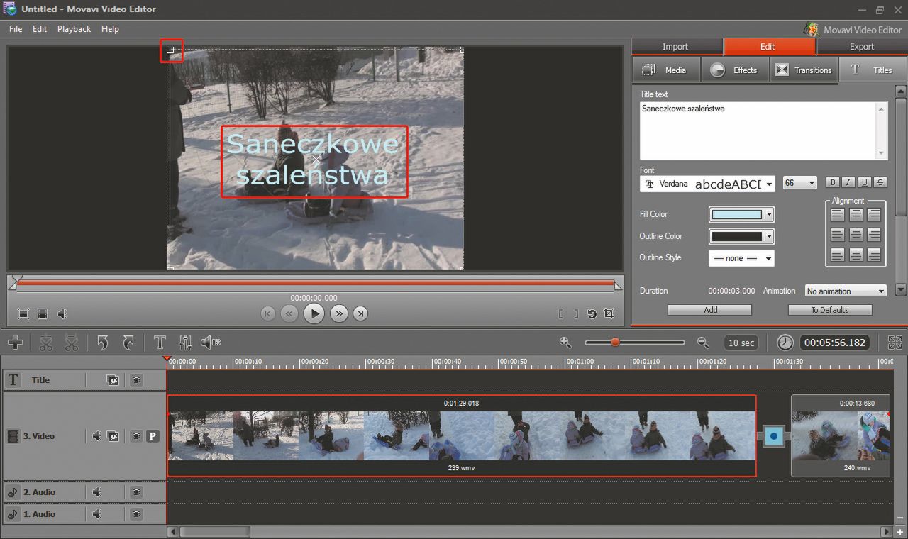Click the light blue Fill Color swatch
The image size is (908, 539).
(737, 214)
